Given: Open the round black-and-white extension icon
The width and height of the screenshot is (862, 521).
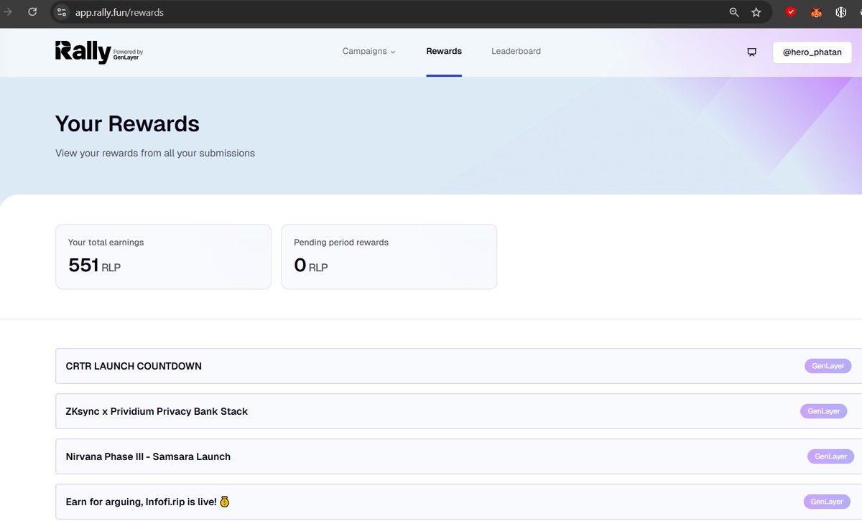Looking at the screenshot, I should pos(840,12).
